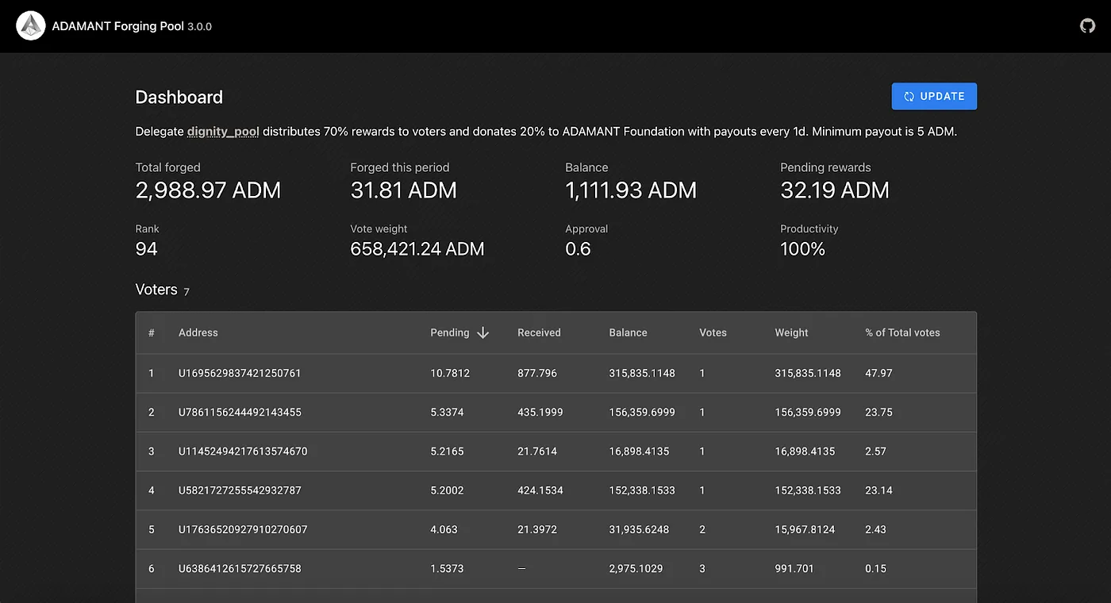Click percentage value 2.57
Viewport: 1111px width, 603px height.
pyautogui.click(x=875, y=451)
